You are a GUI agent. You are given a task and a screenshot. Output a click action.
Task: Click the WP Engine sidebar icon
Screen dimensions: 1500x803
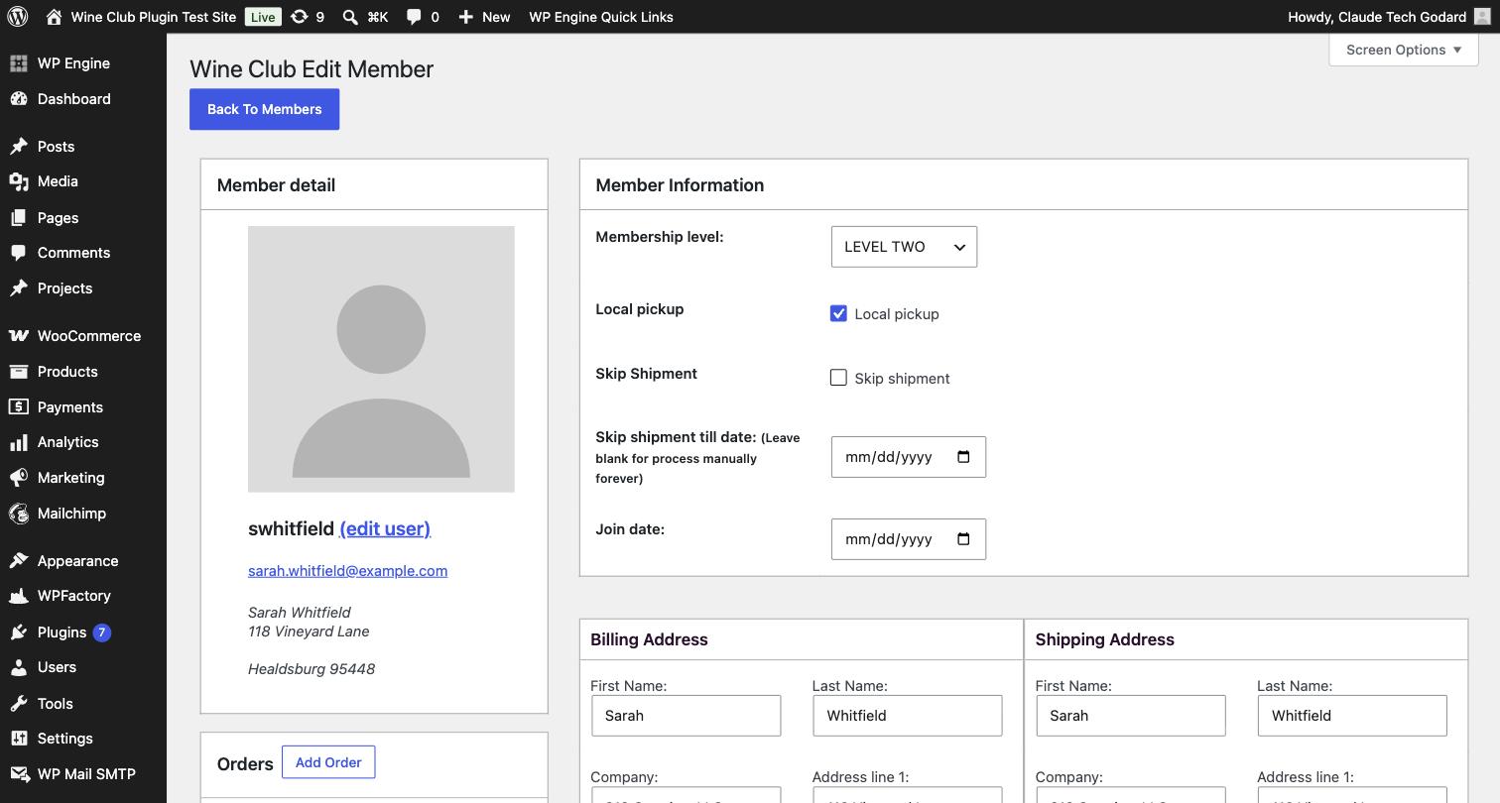[x=19, y=63]
